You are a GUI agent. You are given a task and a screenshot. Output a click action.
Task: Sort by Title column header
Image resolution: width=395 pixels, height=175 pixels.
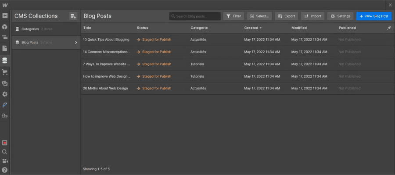point(87,28)
